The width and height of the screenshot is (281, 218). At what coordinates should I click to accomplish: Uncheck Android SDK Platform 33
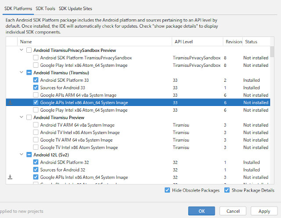click(36, 80)
